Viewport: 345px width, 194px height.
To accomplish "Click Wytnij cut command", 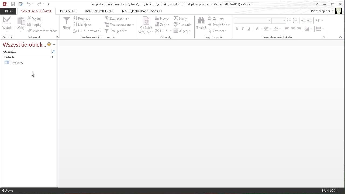I will click(x=34, y=19).
